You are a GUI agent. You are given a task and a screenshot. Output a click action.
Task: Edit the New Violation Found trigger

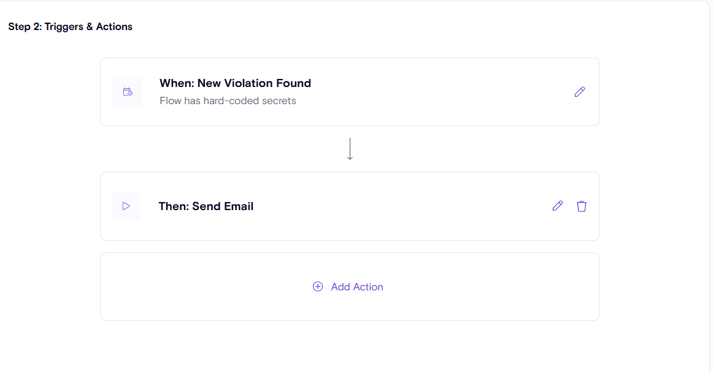580,92
